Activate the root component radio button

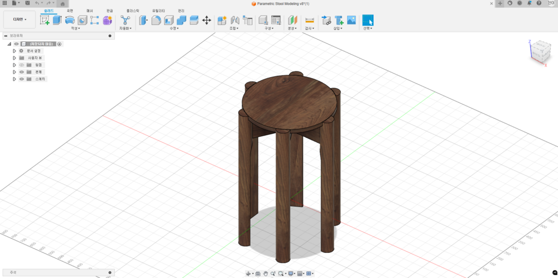tap(60, 44)
